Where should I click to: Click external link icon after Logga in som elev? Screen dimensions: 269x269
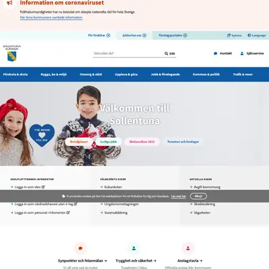click(43, 187)
